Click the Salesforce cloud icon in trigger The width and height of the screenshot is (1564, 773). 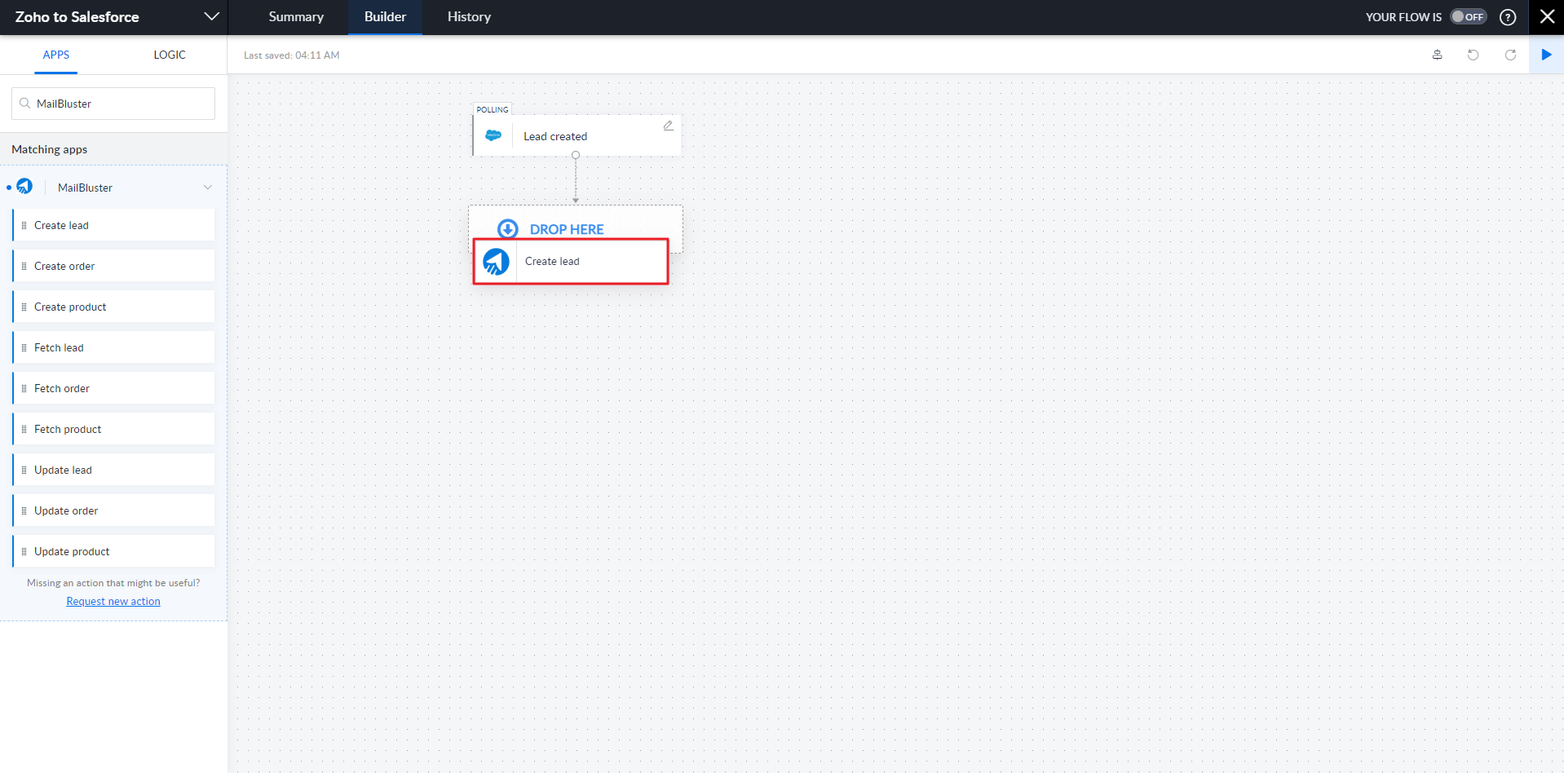click(493, 135)
